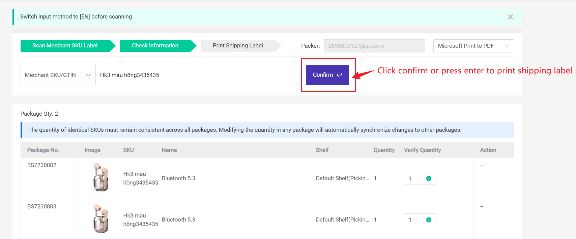Click Bluetooth 5.3 name in BS7230803 row
The height and width of the screenshot is (239, 576).
tap(178, 220)
